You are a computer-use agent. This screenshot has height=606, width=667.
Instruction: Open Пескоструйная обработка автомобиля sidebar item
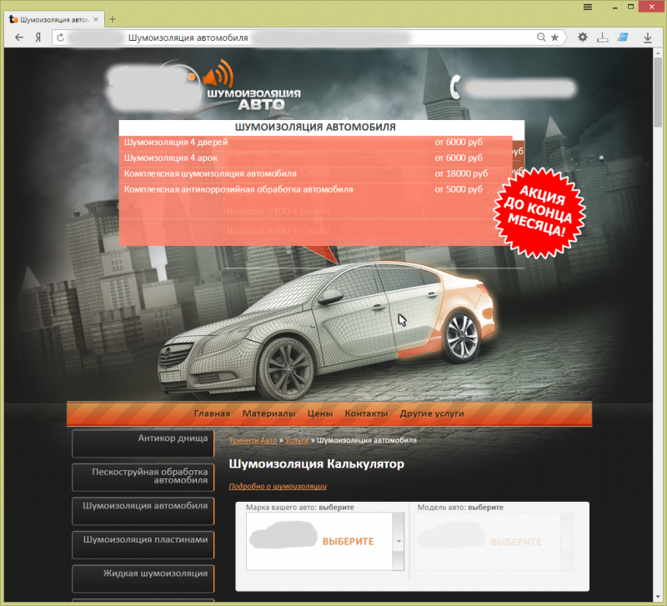tap(143, 477)
